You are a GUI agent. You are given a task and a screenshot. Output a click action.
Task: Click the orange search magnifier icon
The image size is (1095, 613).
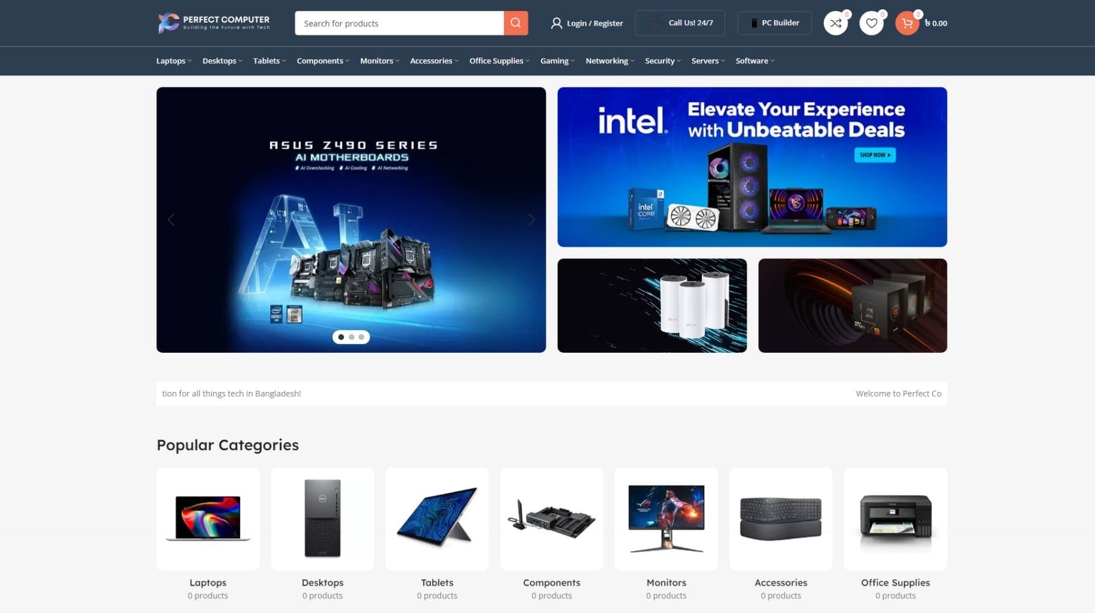pos(516,23)
